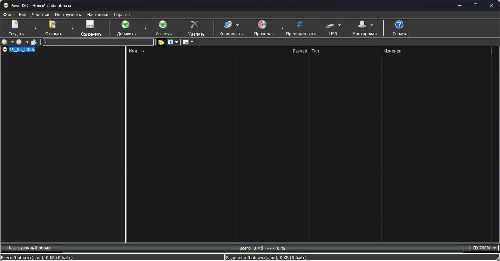Sort by the Размер column header
The image size is (500, 261).
[272, 51]
